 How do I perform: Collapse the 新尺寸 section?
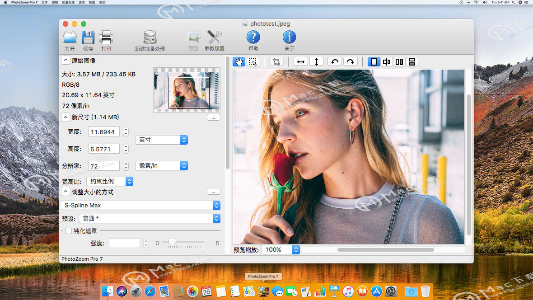[65, 117]
